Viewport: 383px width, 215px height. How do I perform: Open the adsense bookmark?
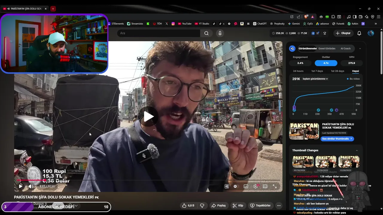[323, 24]
